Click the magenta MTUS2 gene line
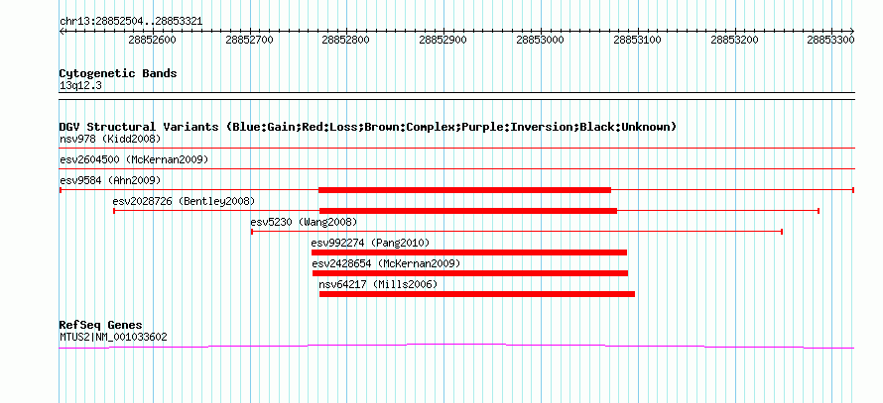The image size is (883, 403). tap(456, 346)
